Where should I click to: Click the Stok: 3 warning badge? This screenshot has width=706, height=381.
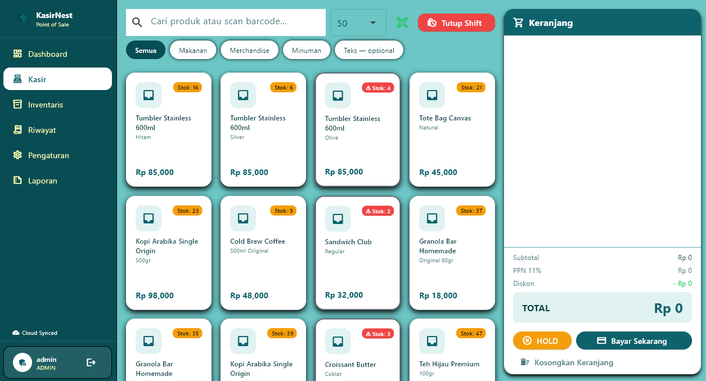378,334
